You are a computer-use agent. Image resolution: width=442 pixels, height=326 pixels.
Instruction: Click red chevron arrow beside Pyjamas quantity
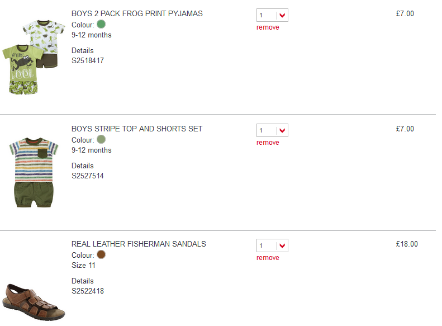[x=282, y=16]
